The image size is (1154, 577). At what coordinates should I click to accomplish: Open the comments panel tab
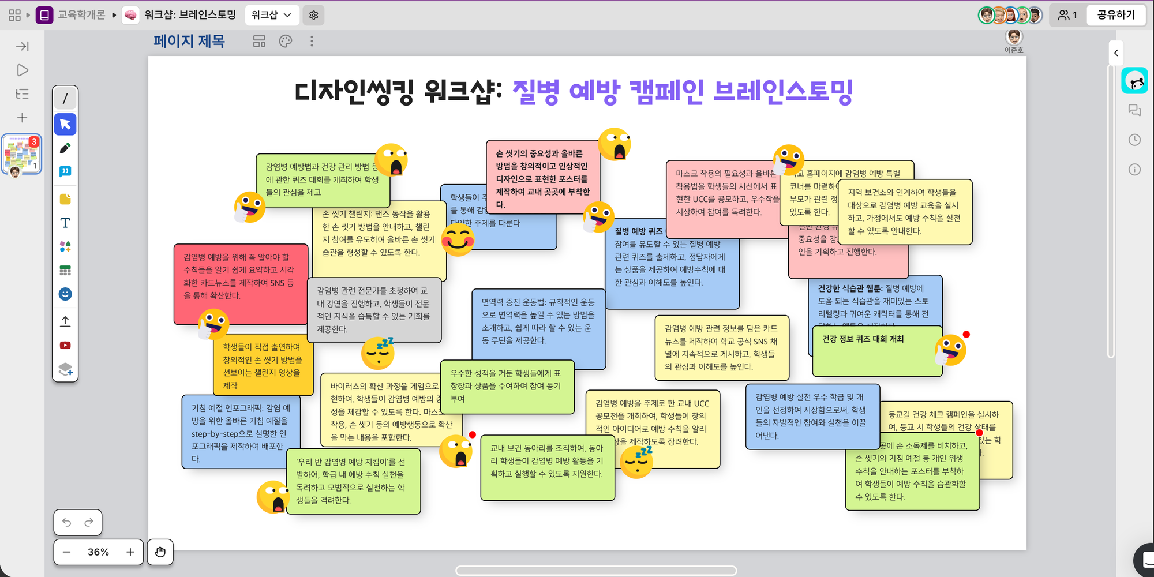(x=1134, y=110)
